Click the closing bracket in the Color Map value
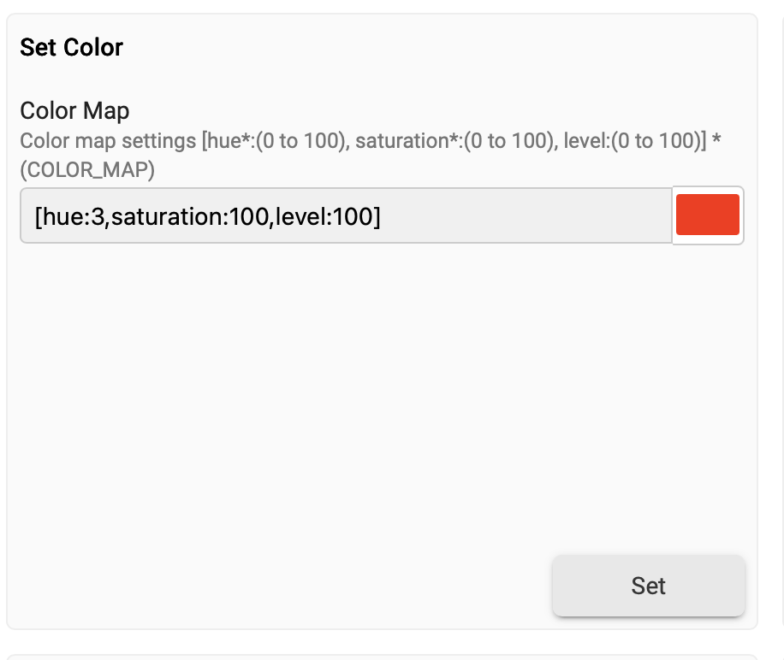784x660 pixels. point(376,217)
